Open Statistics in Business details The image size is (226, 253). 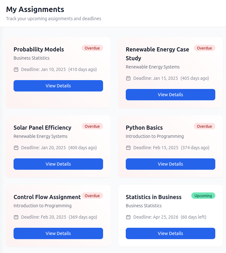[171, 233]
